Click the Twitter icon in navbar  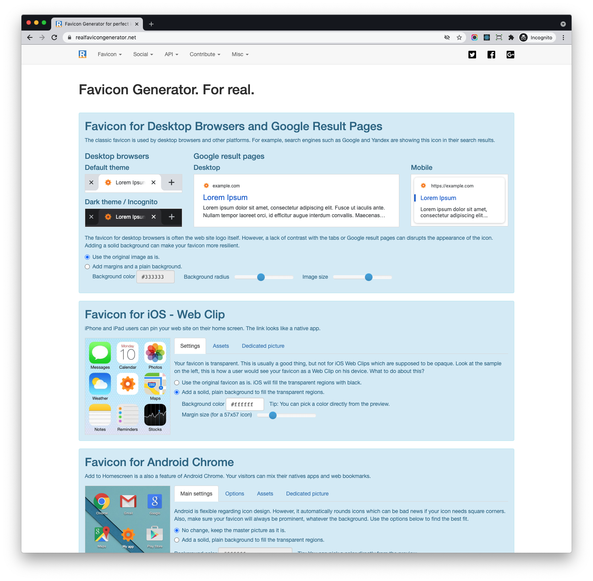click(x=472, y=55)
